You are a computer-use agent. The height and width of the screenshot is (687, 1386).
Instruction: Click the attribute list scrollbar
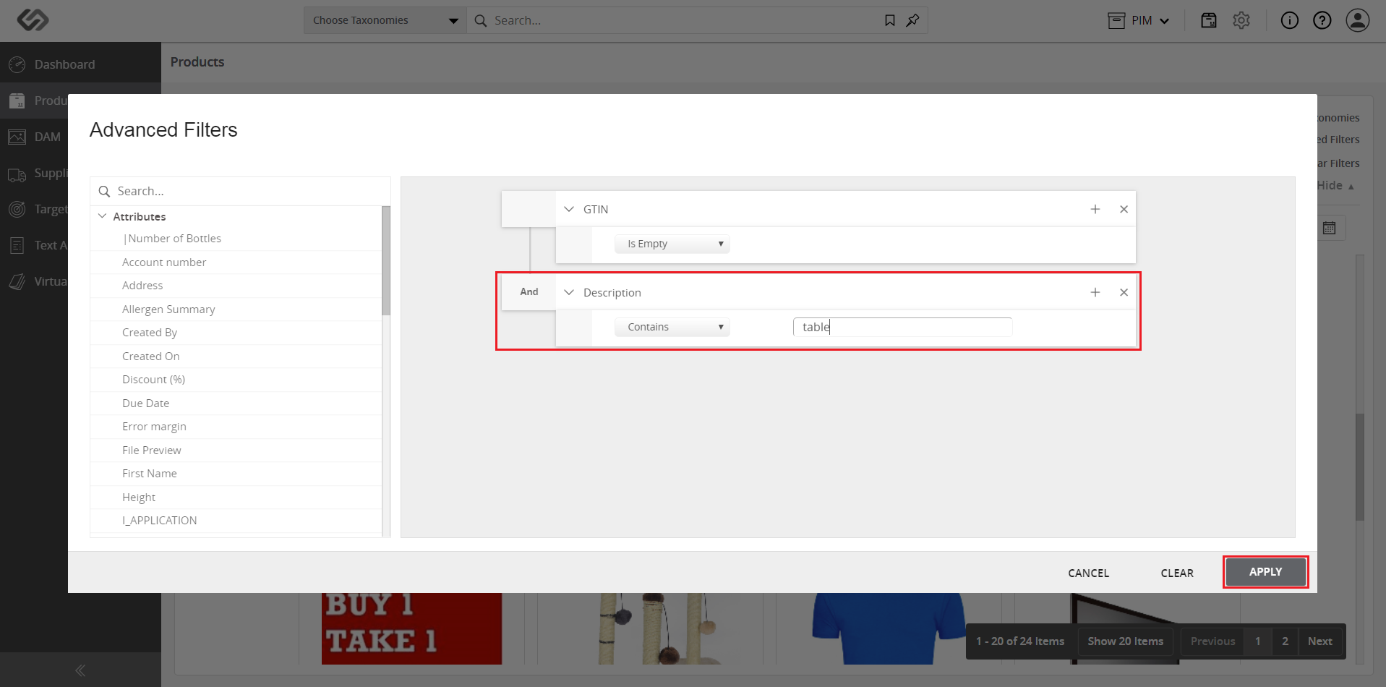click(386, 260)
